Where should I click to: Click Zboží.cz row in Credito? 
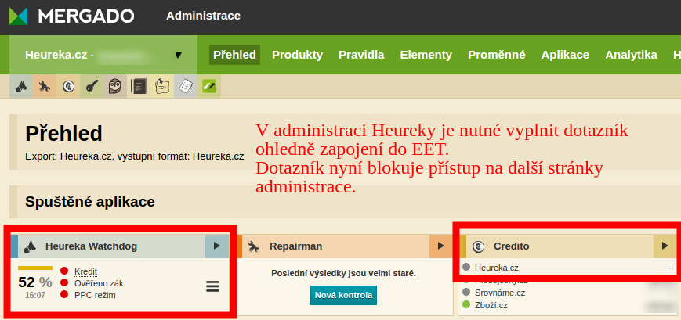click(x=567, y=305)
